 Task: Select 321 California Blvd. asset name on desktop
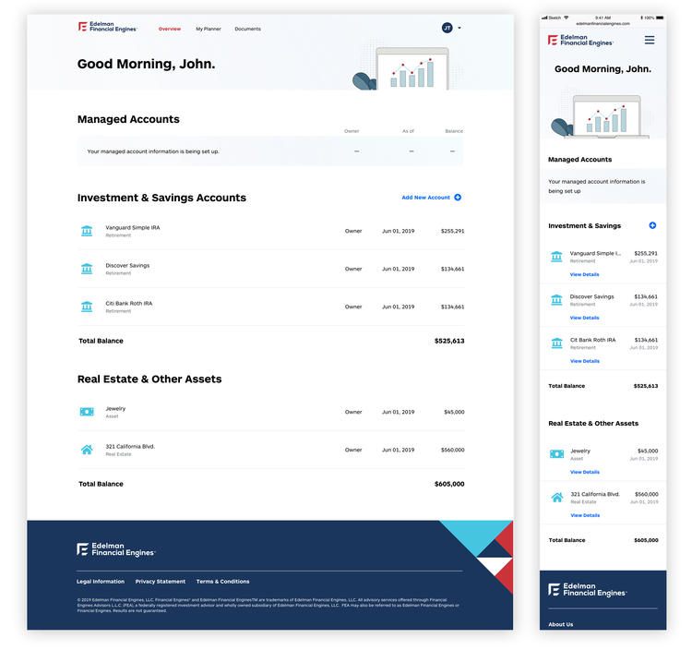click(130, 447)
